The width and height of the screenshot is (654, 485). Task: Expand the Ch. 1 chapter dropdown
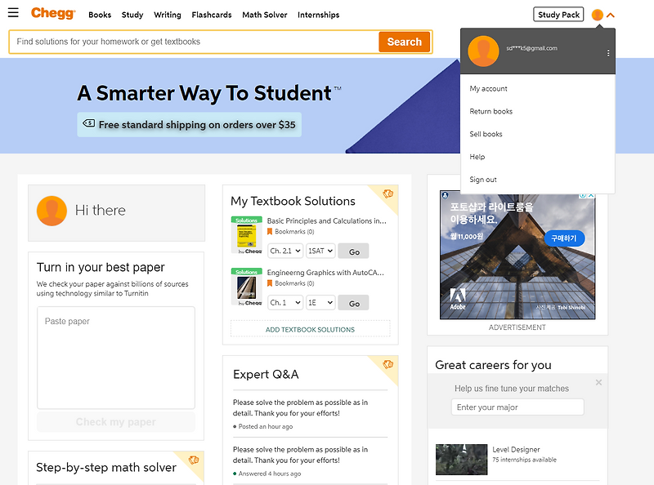tap(284, 302)
